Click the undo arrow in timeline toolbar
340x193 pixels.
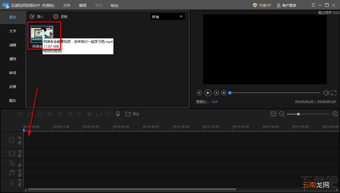(21, 114)
